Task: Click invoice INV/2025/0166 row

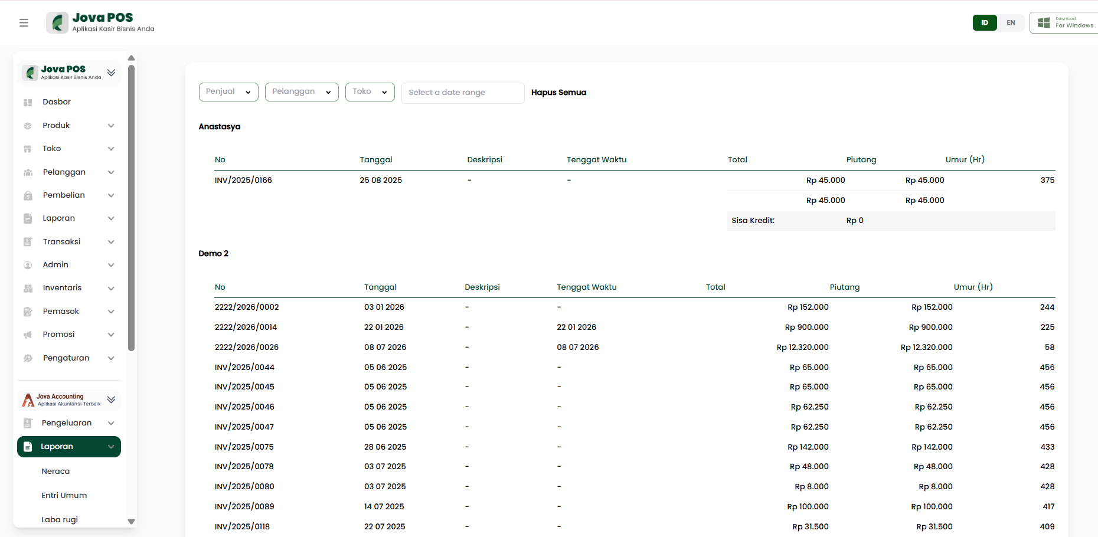Action: tap(635, 181)
